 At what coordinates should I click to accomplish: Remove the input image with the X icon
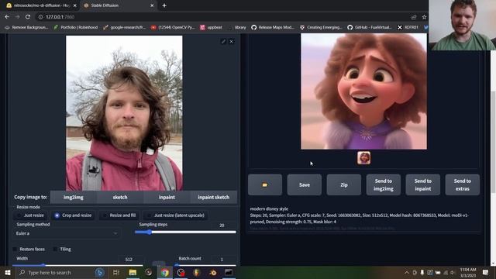pos(232,41)
